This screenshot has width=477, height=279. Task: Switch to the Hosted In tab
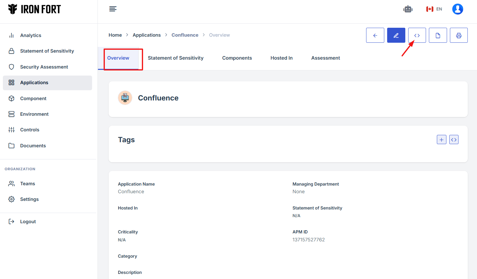click(281, 58)
